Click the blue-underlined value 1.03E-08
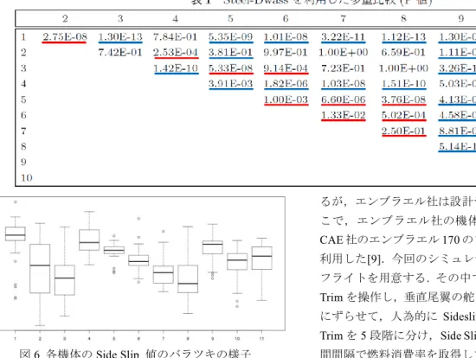 pos(344,84)
